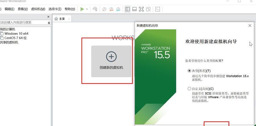Click the CentOS 7 VM icon
This screenshot has width=256, height=126.
pyautogui.click(x=2, y=38)
